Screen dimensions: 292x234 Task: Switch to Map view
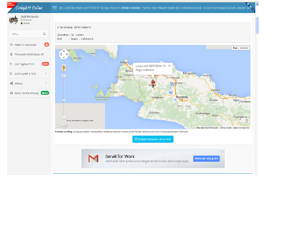coord(235,48)
